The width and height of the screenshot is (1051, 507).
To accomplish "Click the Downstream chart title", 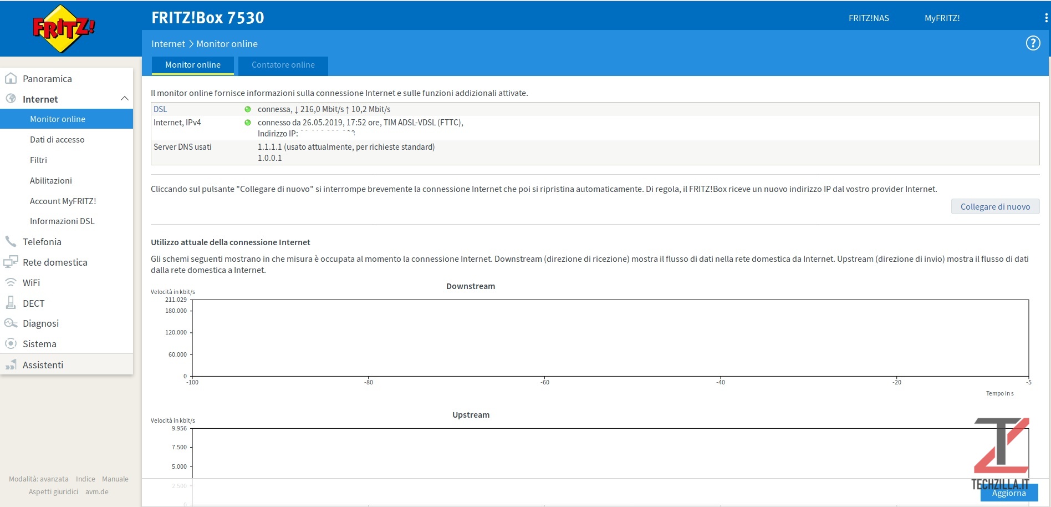I will pos(471,286).
